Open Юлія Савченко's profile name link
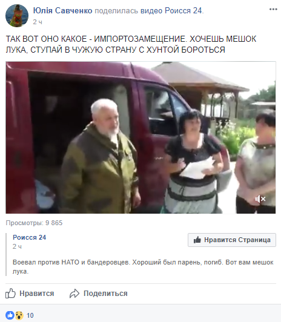Viewport: 281px width, 322px height. click(x=62, y=11)
